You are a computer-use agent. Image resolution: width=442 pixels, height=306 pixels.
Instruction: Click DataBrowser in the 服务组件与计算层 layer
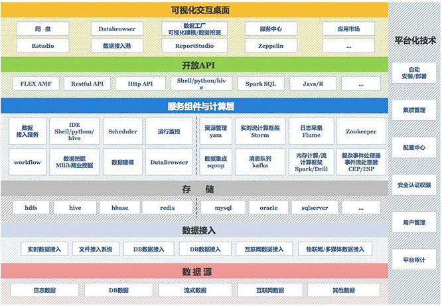click(169, 162)
